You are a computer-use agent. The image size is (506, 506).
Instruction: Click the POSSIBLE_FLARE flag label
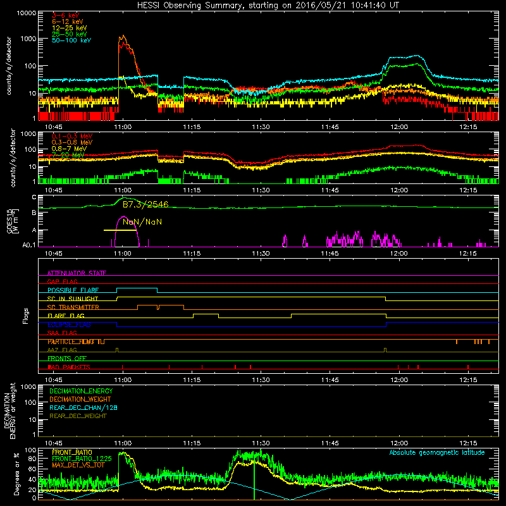(x=73, y=290)
